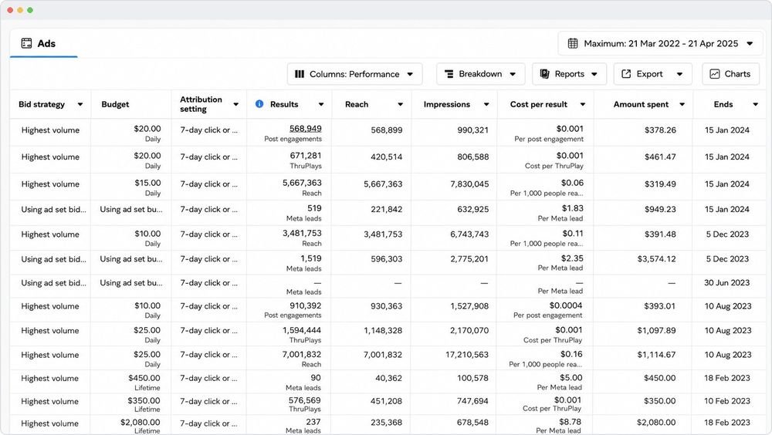Open the Breakdown dropdown
Screen dimensions: 772x435
480,74
